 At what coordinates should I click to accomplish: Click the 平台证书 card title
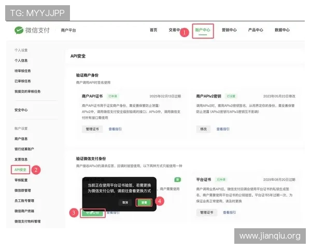204,179
